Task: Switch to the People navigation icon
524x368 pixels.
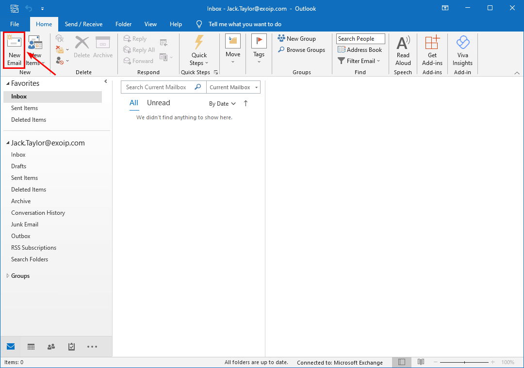Action: (x=51, y=347)
